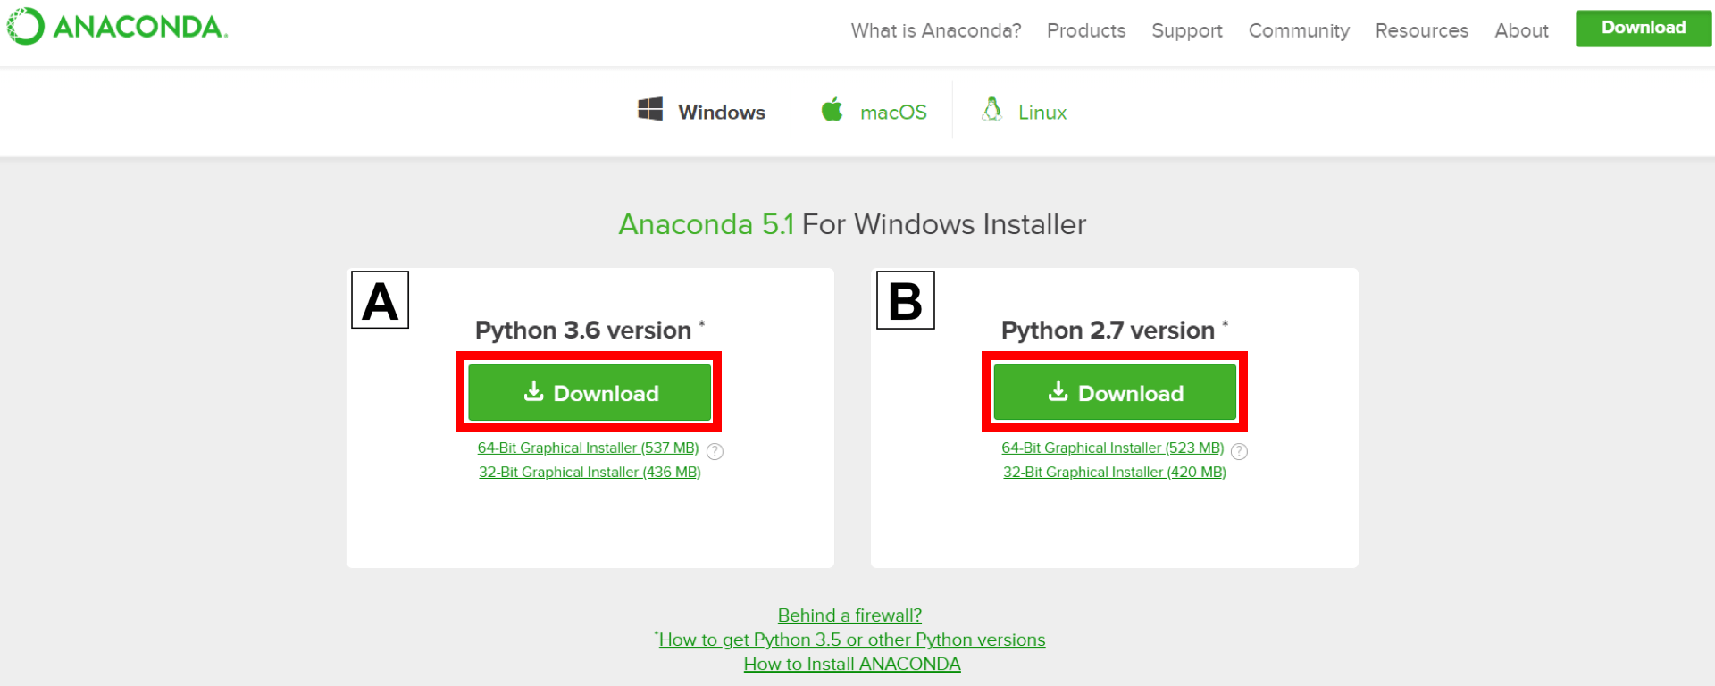
Task: Select the Linux penguin icon
Action: point(991,110)
